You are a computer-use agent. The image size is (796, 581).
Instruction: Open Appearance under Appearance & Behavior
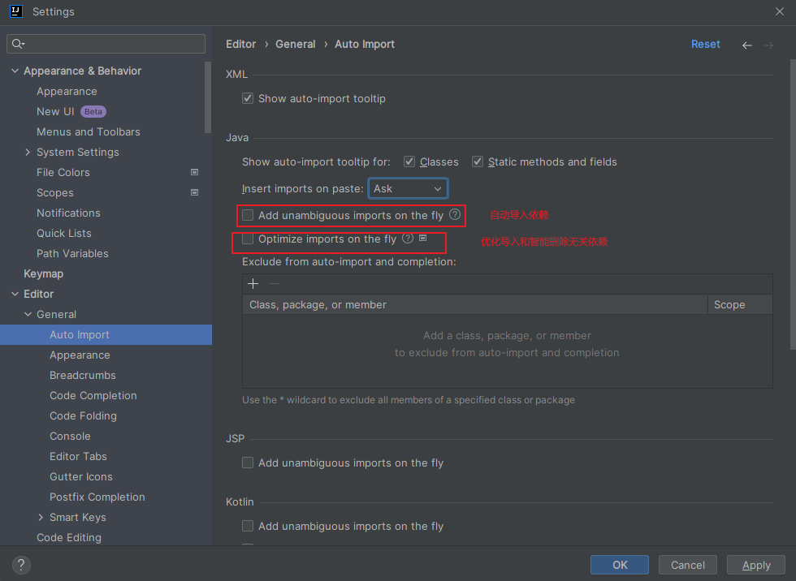[67, 91]
